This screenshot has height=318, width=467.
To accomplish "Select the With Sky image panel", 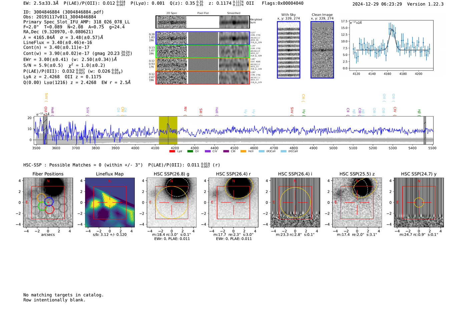I will pyautogui.click(x=289, y=50).
